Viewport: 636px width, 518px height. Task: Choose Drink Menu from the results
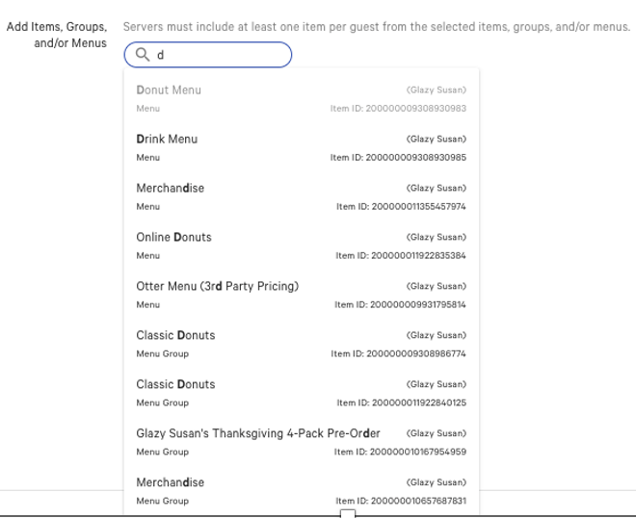pos(167,140)
